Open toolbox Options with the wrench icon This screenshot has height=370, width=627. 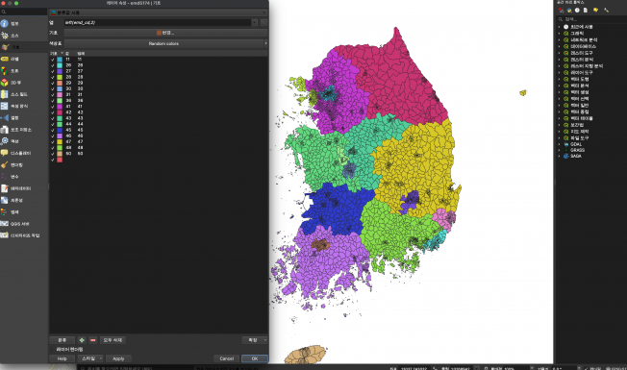pyautogui.click(x=606, y=11)
